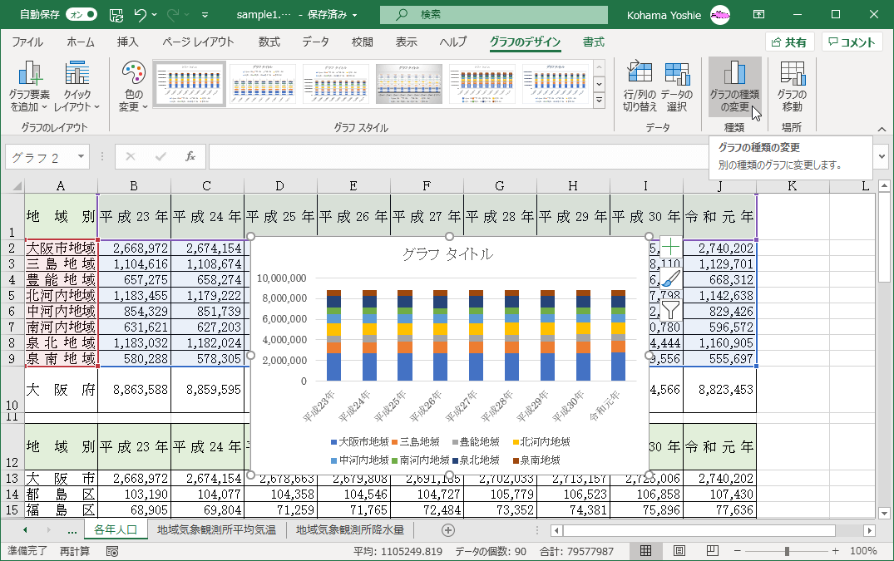This screenshot has width=894, height=561.
Task: Click the Comments (コメント) button
Action: (x=852, y=42)
